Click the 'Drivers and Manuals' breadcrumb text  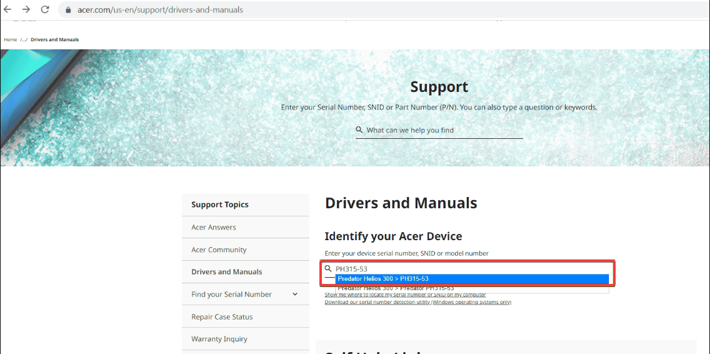[x=55, y=40]
